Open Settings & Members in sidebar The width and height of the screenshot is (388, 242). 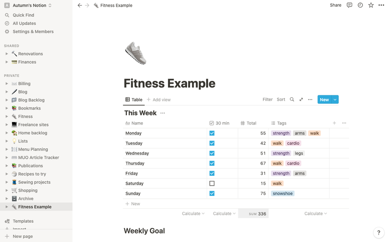[x=33, y=31]
